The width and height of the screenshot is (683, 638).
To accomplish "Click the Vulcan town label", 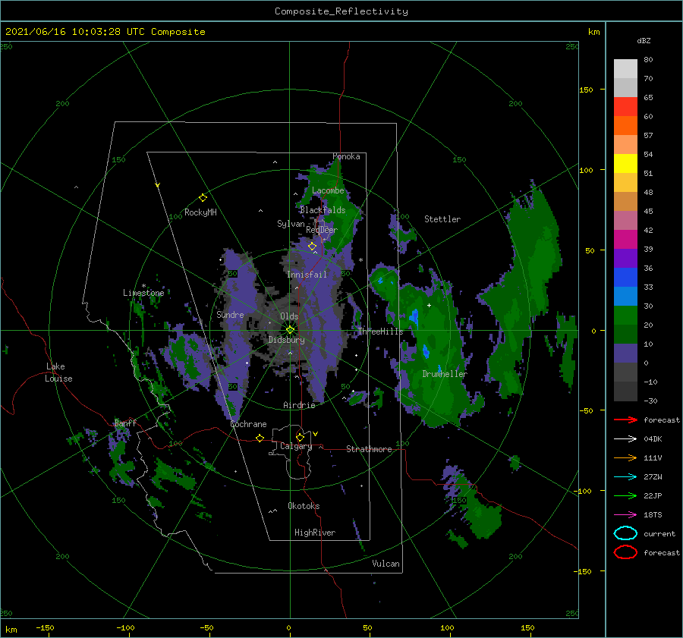I will (x=386, y=564).
